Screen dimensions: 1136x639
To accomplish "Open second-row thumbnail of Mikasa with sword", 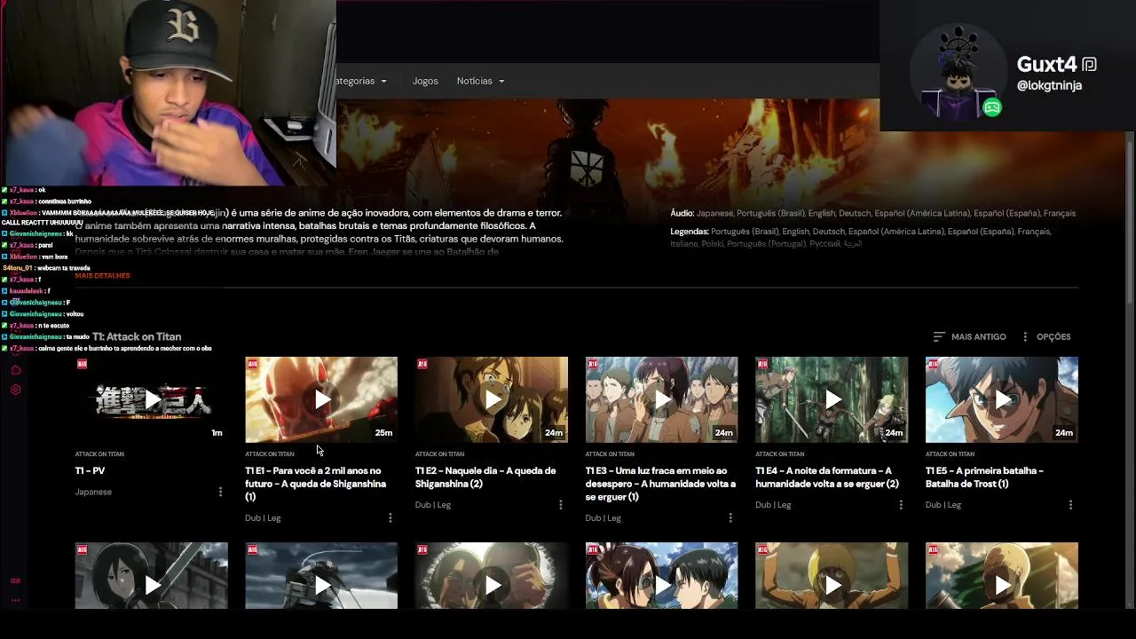I will pos(152,576).
